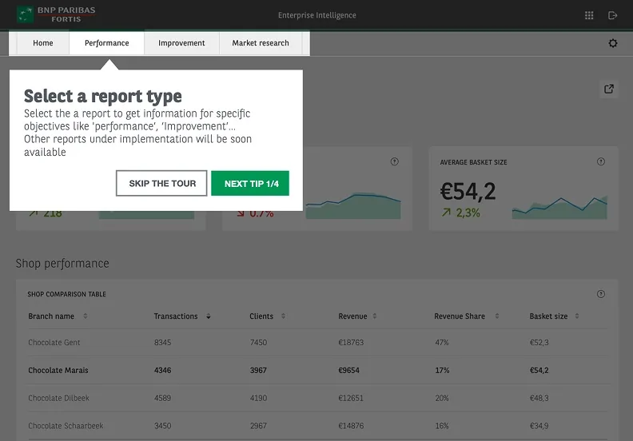Viewport: 633px width, 441px height.
Task: Click the Average Basket Size sparkline chart
Action: (559, 208)
